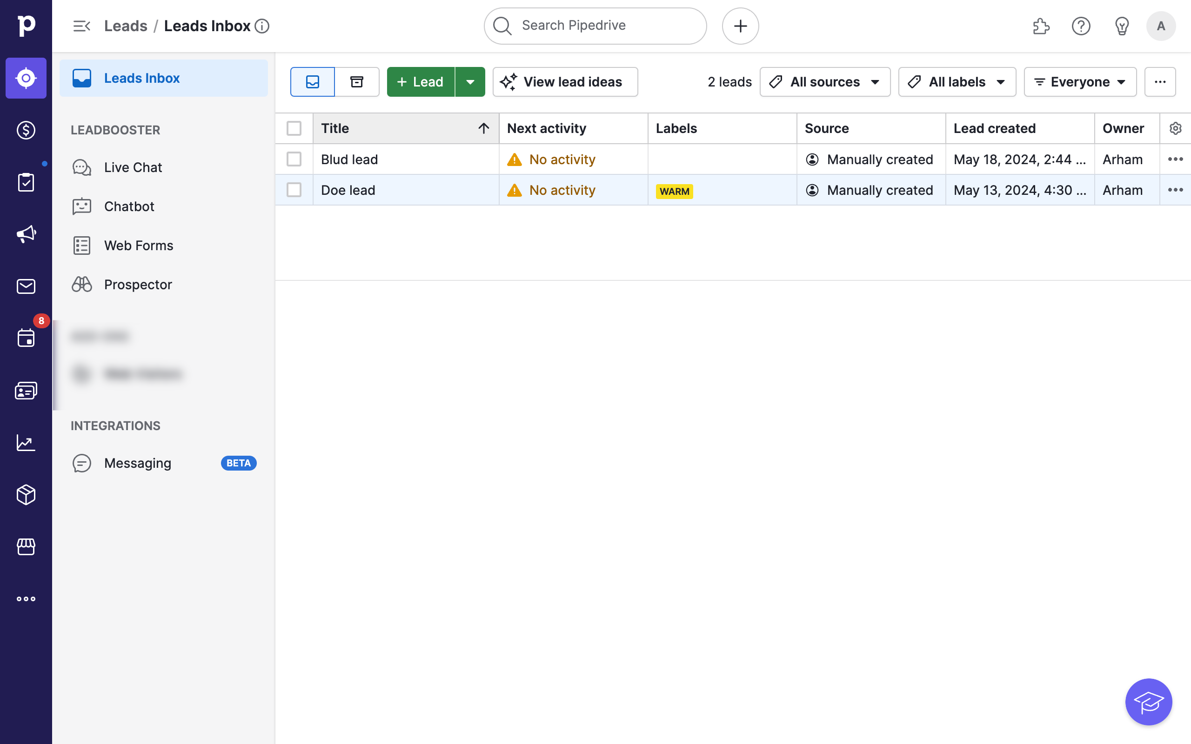Open the Mail envelope icon
The image size is (1191, 744).
26,286
